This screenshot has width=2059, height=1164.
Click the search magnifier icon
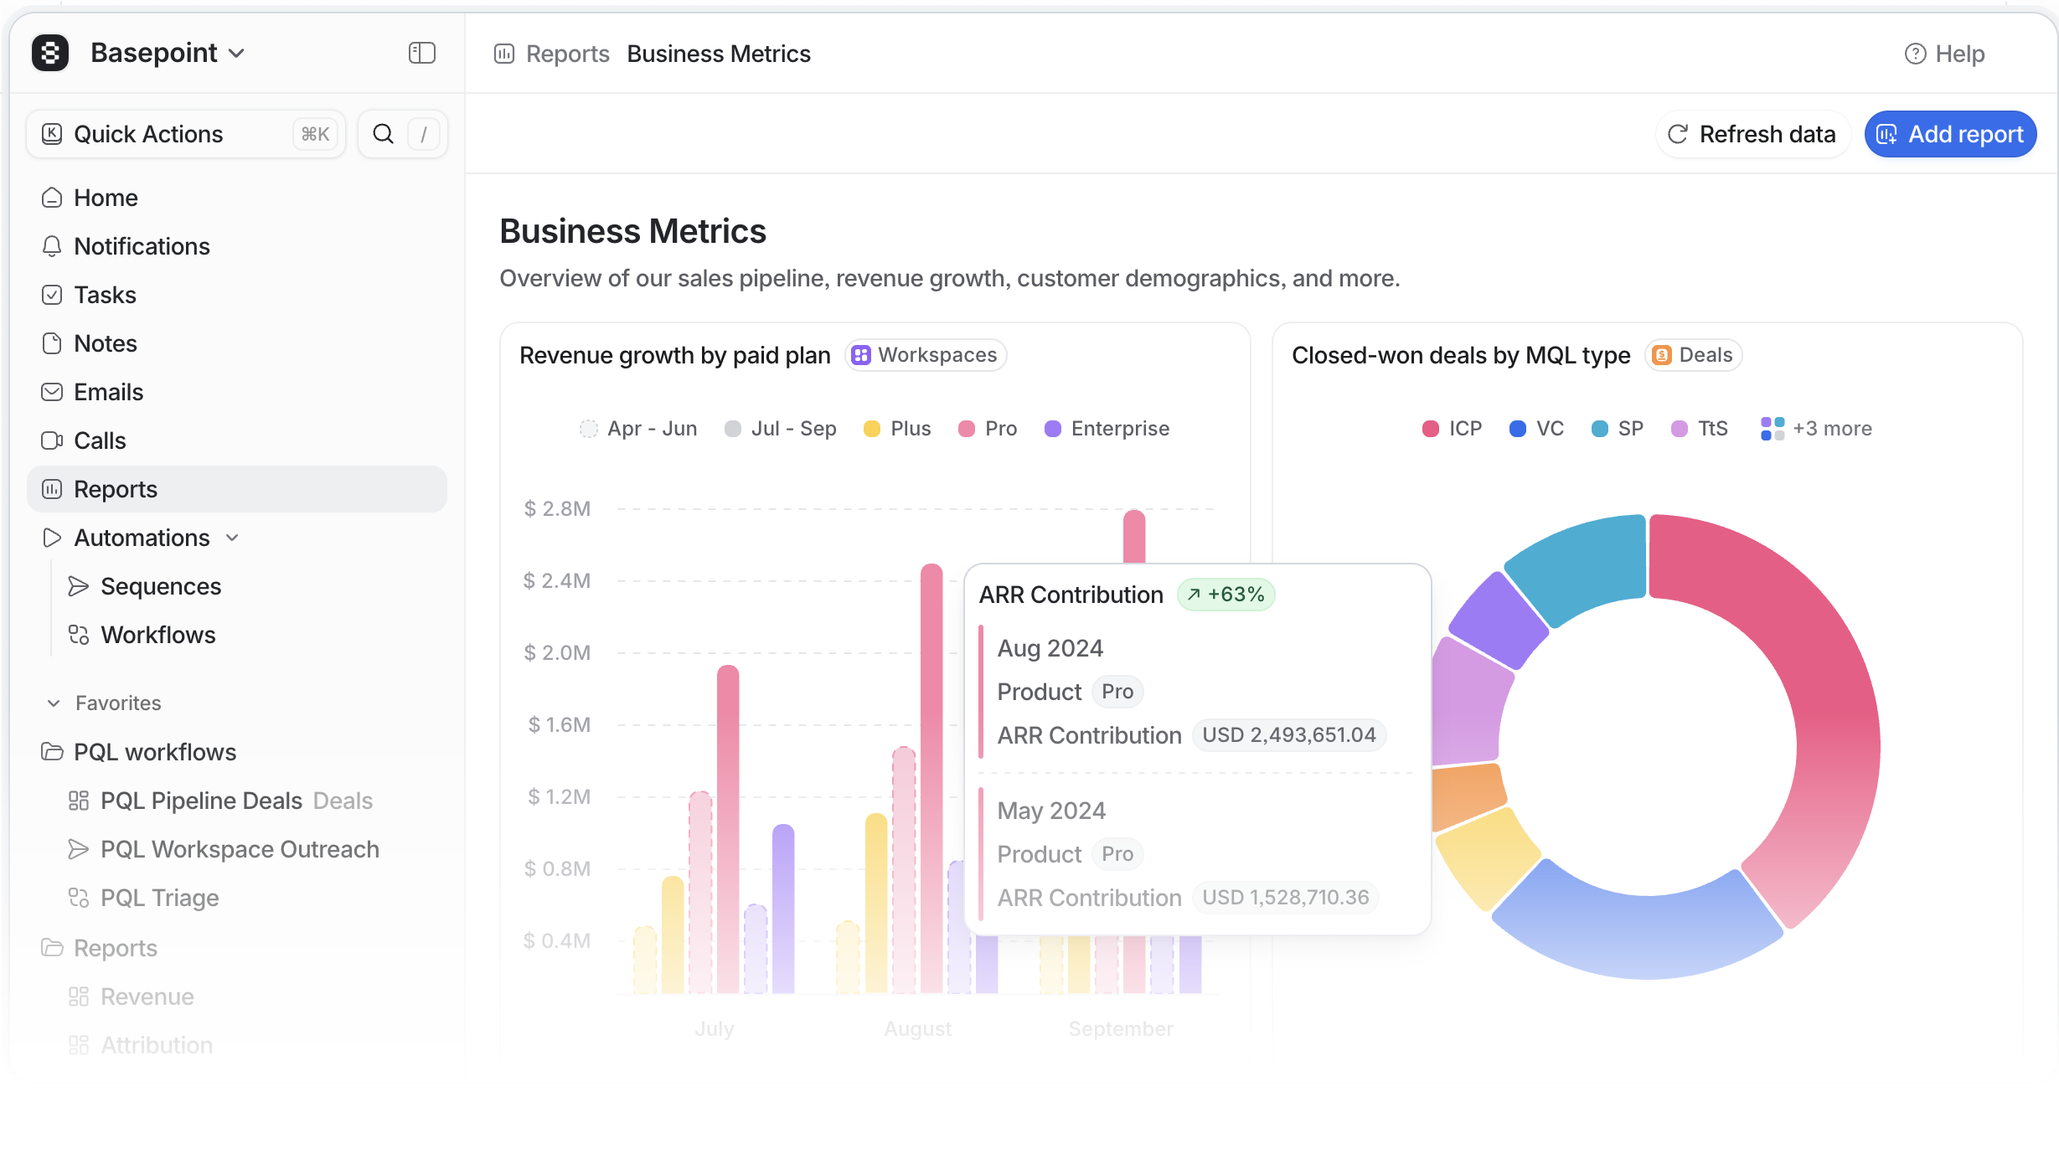pos(383,134)
